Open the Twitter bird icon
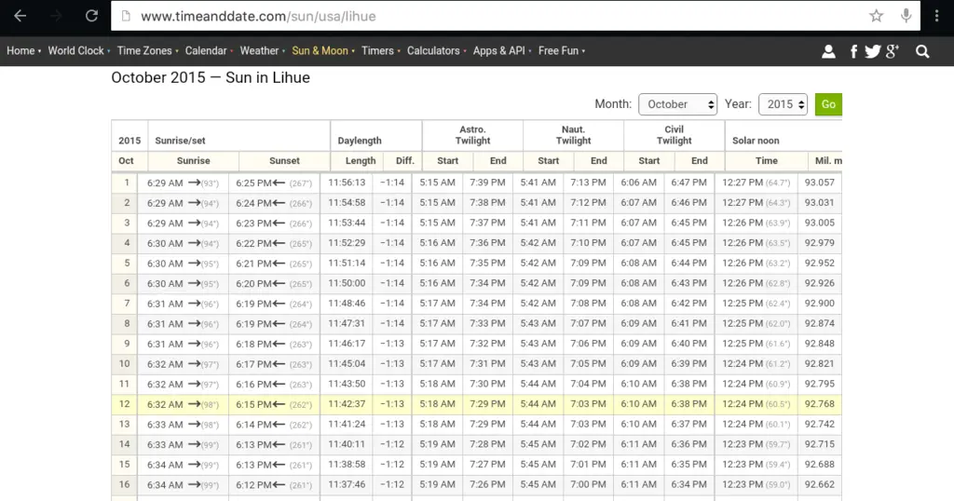Screen dimensions: 954x501 872,51
